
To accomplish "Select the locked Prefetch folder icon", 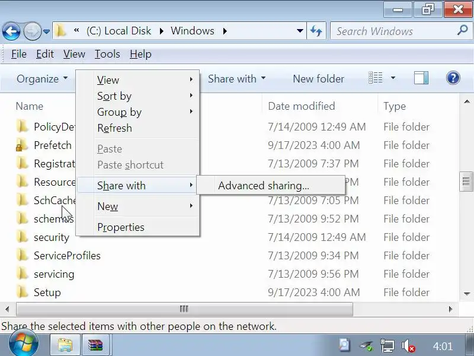I will click(22, 145).
